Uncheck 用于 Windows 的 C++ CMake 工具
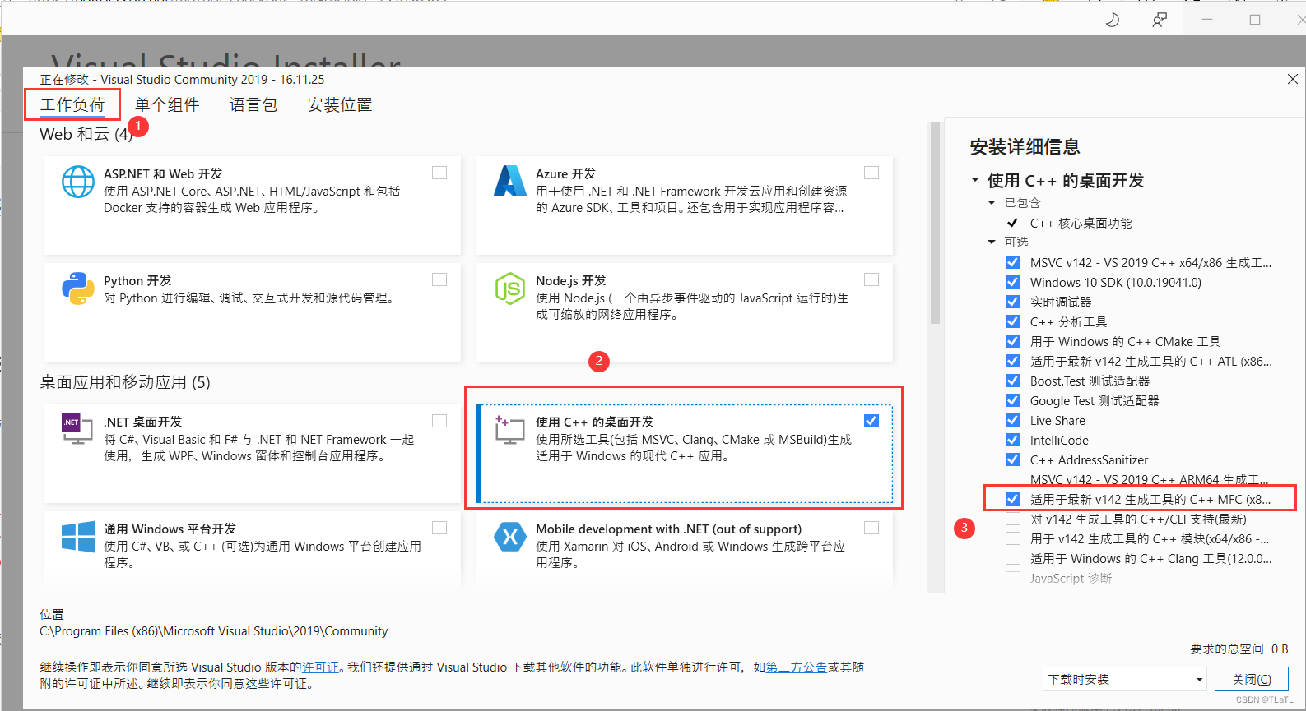This screenshot has width=1306, height=711. pos(1013,341)
